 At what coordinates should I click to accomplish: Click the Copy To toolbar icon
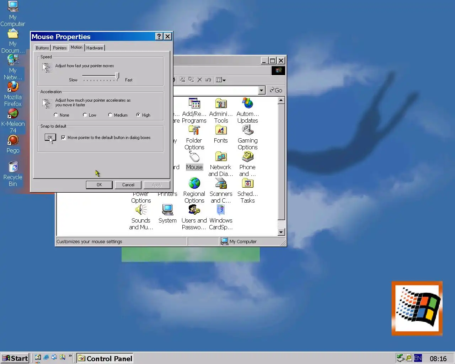pos(191,80)
